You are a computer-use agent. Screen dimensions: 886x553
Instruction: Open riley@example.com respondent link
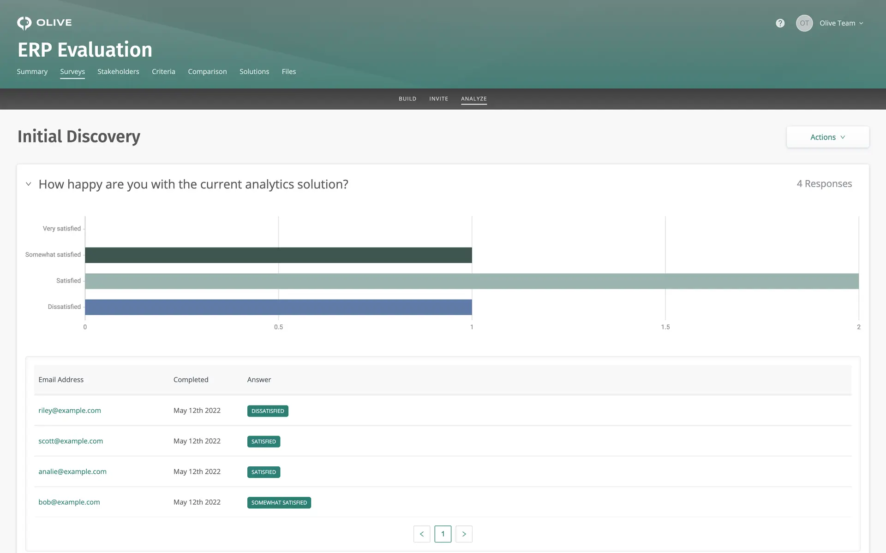coord(70,411)
